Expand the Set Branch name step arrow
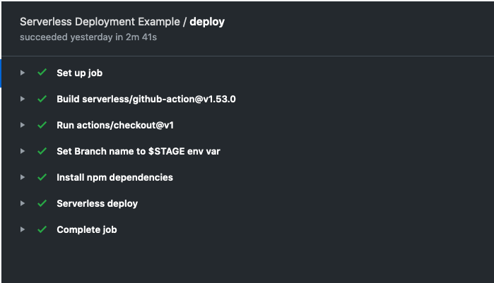The height and width of the screenshot is (283, 494). 23,151
